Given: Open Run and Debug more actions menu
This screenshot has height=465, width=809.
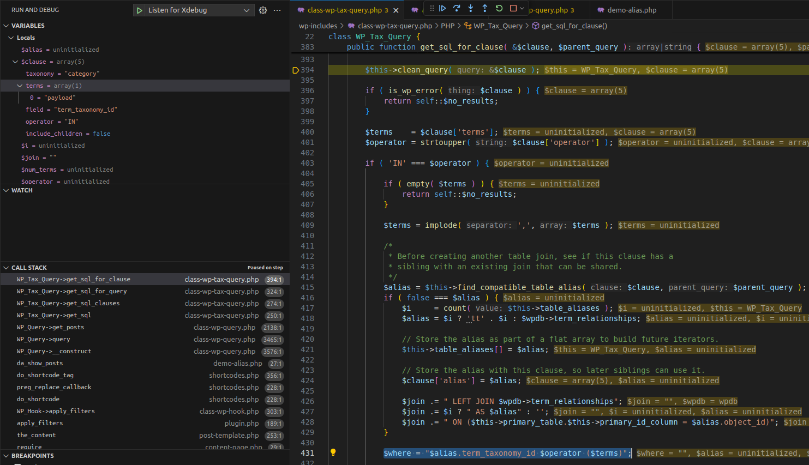Looking at the screenshot, I should (277, 10).
